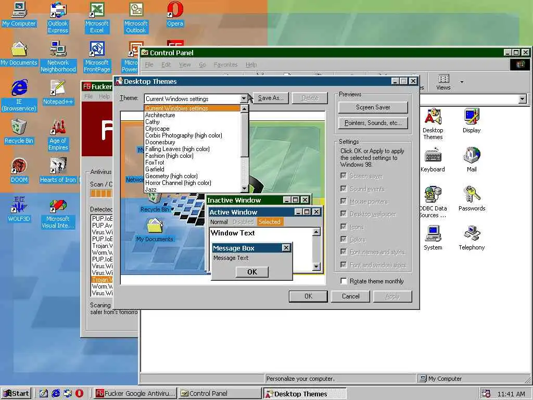Open Edit menu in Control Panel
This screenshot has width=533, height=400.
coord(166,65)
